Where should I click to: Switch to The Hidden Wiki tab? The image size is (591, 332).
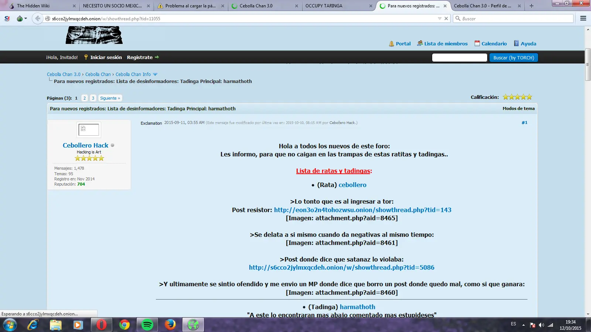pyautogui.click(x=42, y=6)
